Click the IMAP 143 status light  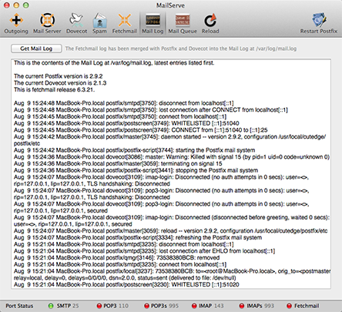[x=194, y=306]
